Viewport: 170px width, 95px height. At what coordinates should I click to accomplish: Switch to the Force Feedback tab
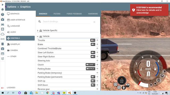[x=74, y=14]
